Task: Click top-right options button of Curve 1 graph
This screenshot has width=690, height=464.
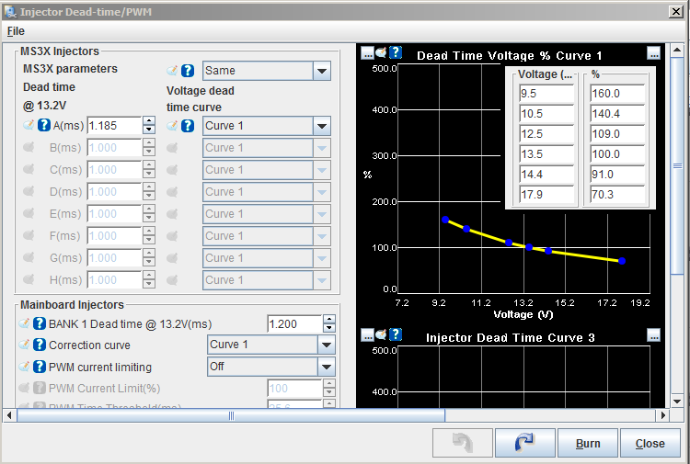Action: pos(653,52)
